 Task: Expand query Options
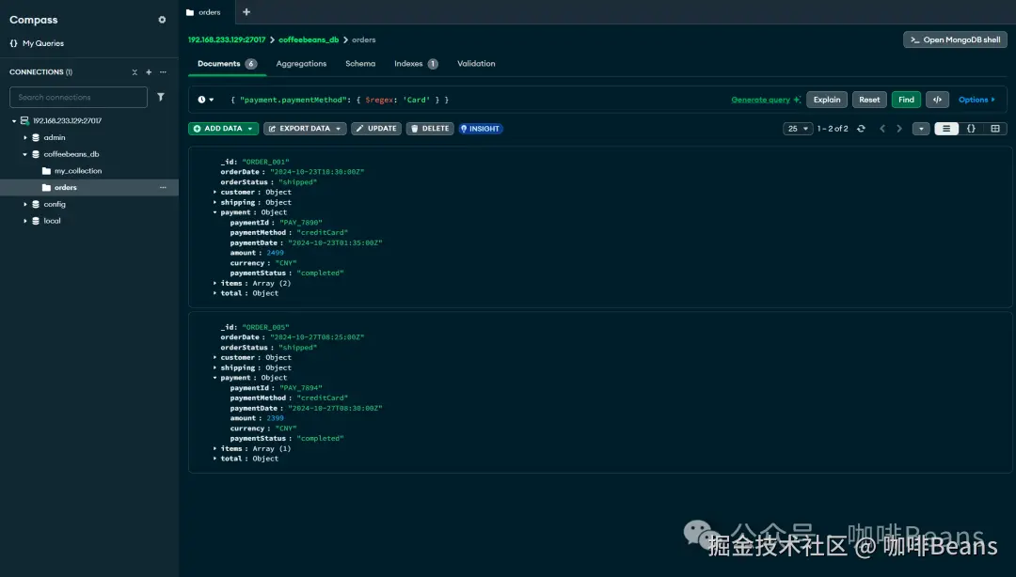(976, 100)
